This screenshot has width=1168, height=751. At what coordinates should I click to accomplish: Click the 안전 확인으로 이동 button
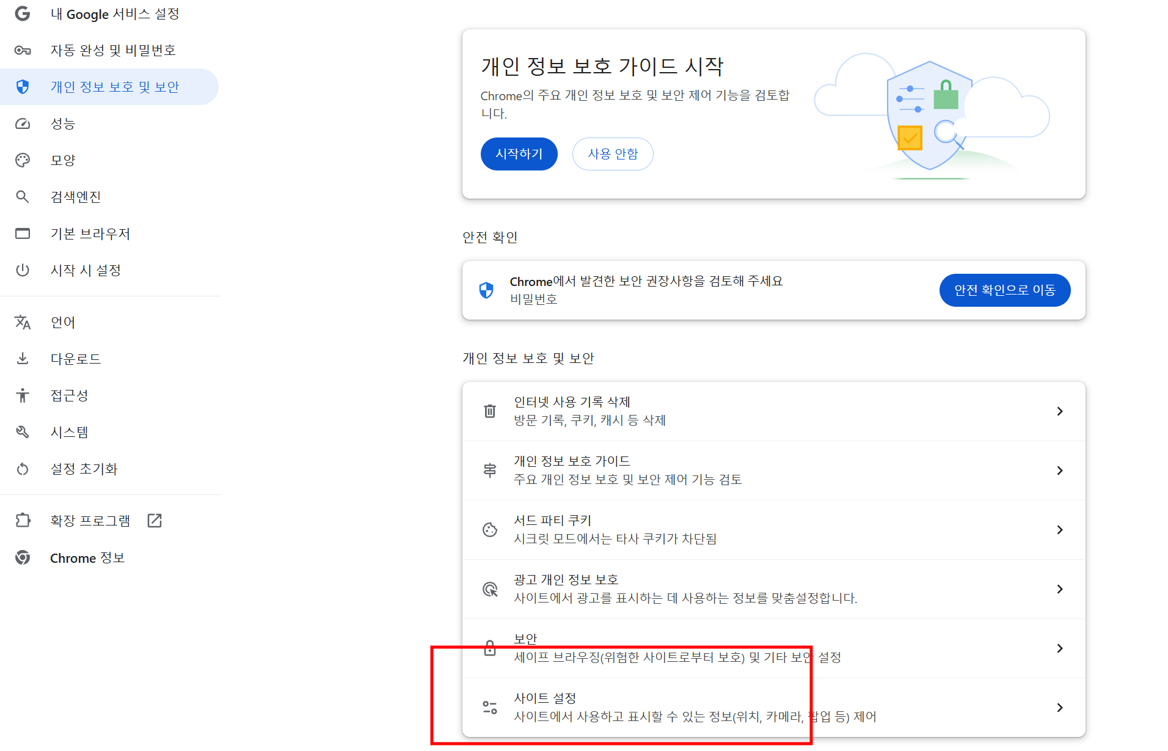[1005, 290]
